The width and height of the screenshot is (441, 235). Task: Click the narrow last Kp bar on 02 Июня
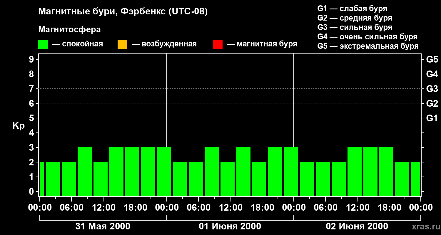[415, 179]
